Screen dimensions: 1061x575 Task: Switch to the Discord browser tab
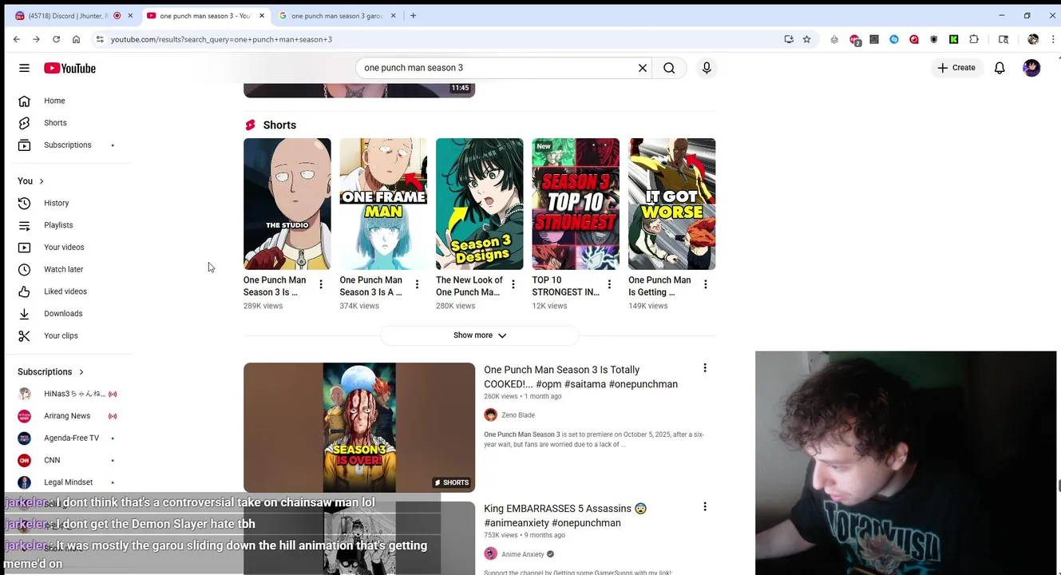click(x=68, y=16)
